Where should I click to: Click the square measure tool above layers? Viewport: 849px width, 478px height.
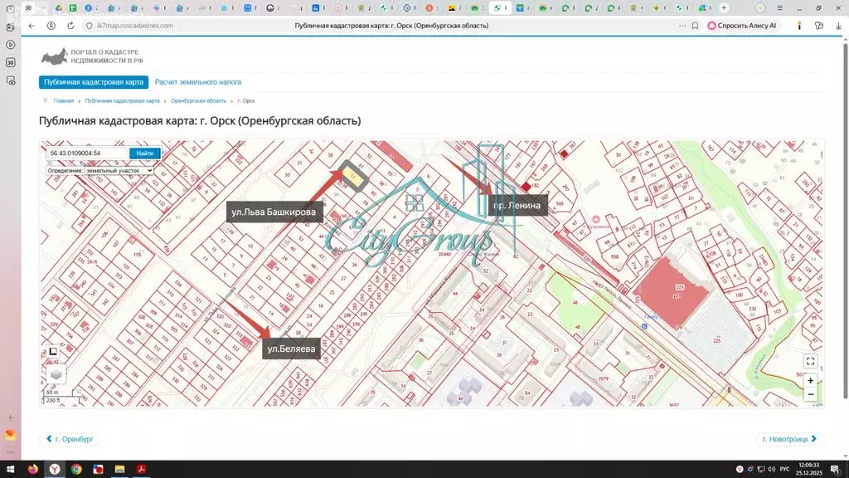pos(53,352)
